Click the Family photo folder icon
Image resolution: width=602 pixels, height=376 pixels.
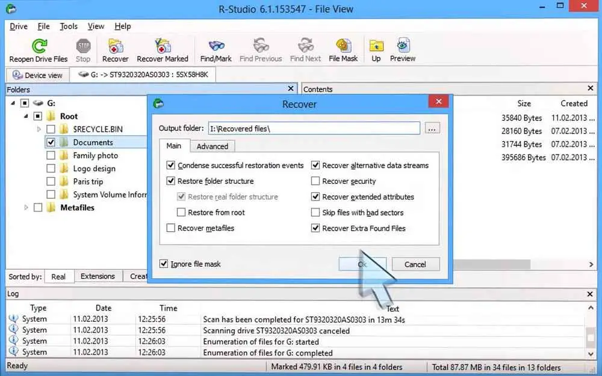(64, 155)
